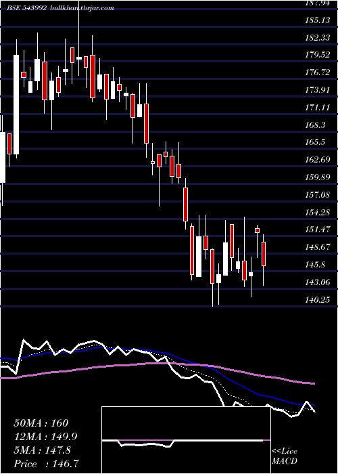Click the 151.47 price axis label
The image size is (338, 474).
[x=317, y=230]
